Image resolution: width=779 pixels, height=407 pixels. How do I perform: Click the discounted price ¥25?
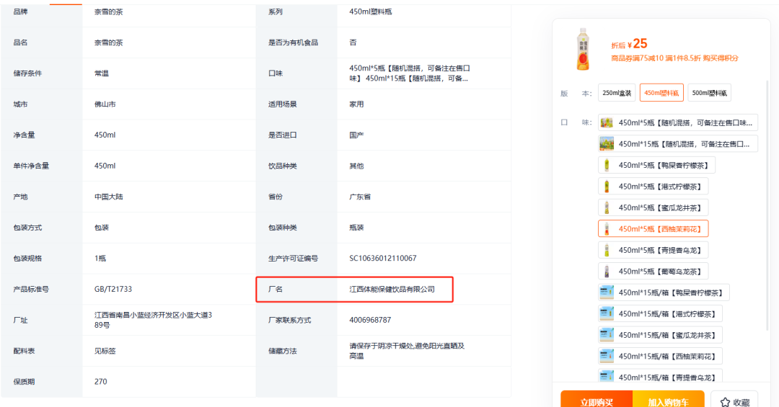tap(636, 44)
